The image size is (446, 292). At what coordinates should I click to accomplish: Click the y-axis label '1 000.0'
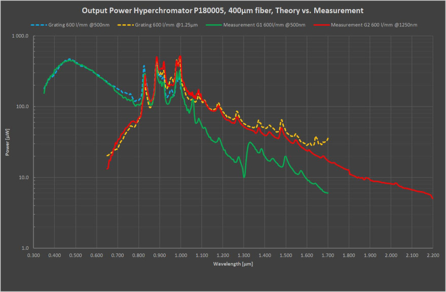point(20,36)
